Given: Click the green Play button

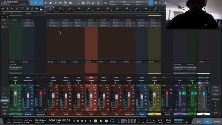Looking at the screenshot, I should tap(101, 121).
